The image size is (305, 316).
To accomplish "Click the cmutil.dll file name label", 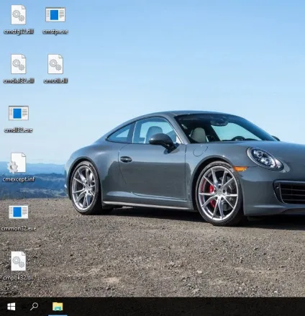I will 55,81.
